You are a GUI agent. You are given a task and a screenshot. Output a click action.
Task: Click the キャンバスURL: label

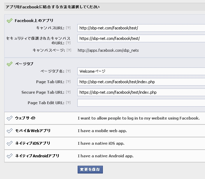coord(50,28)
